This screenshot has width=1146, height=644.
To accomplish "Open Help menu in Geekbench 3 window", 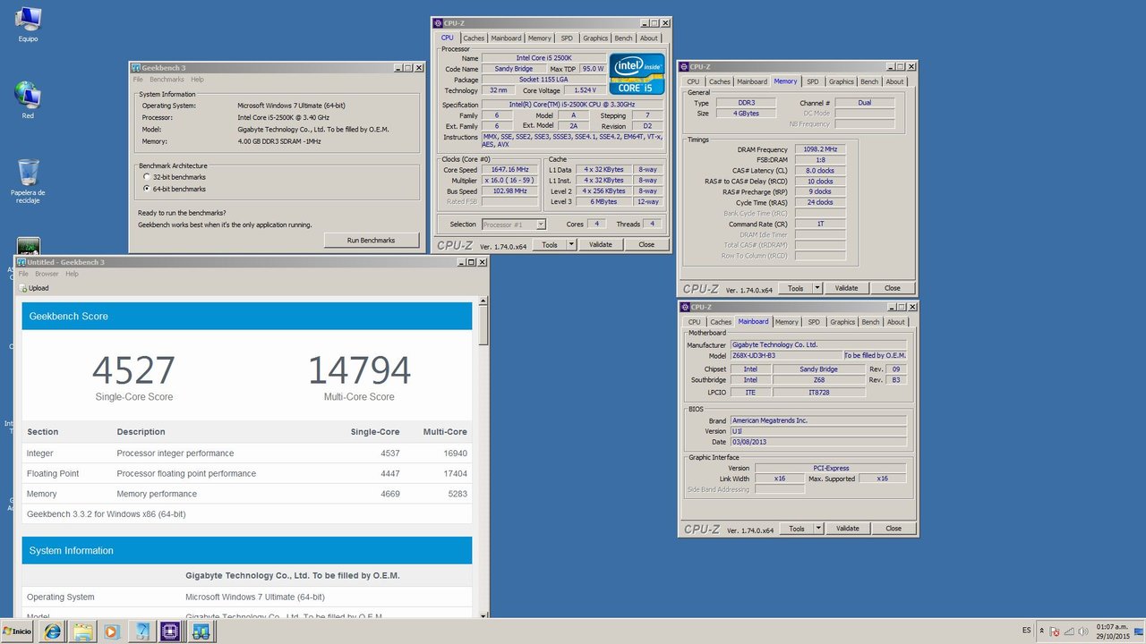I will [197, 80].
